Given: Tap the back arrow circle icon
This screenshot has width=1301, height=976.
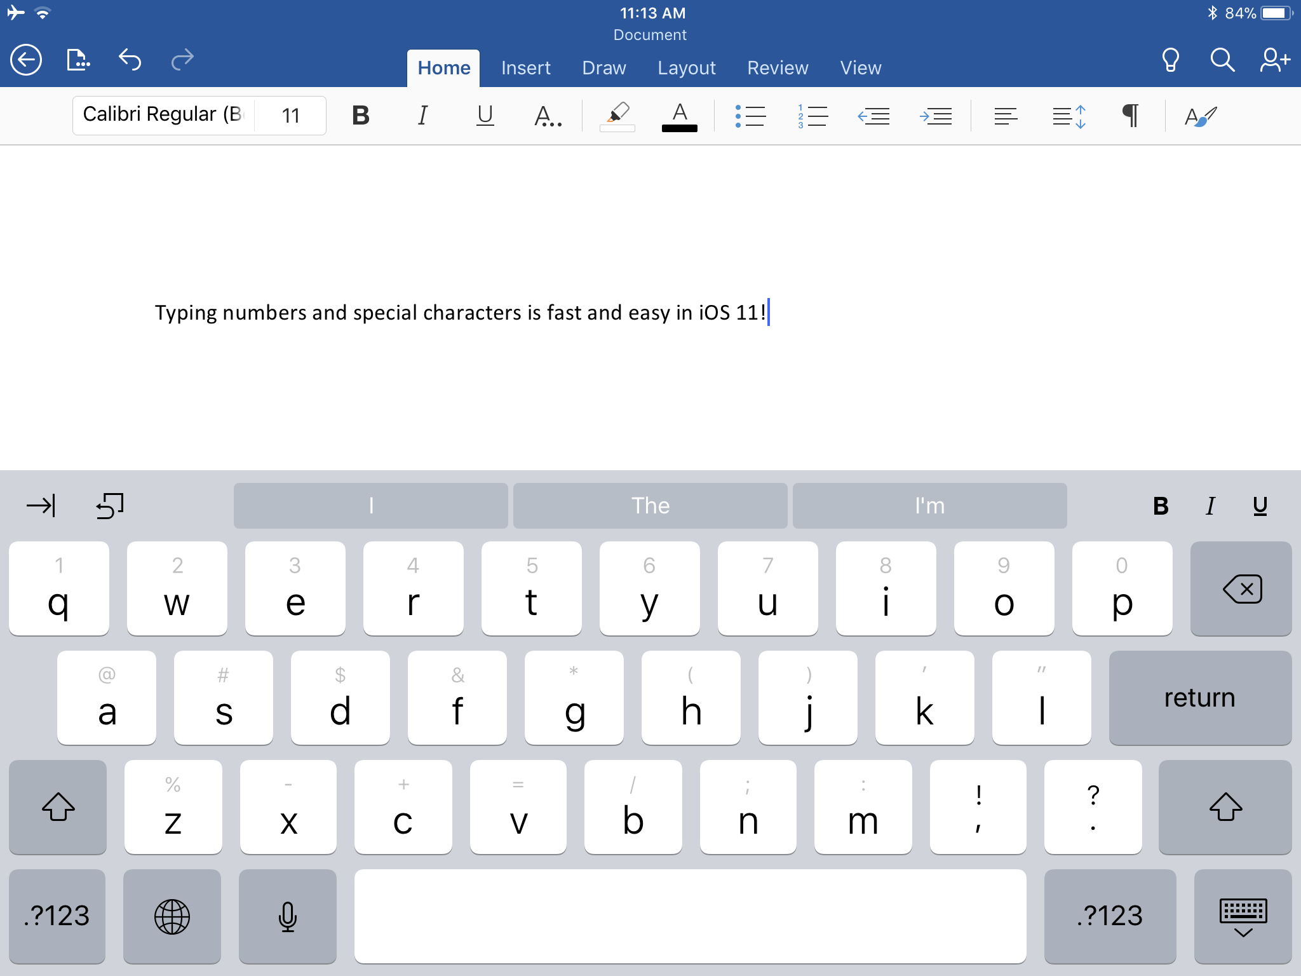Looking at the screenshot, I should click(x=26, y=60).
